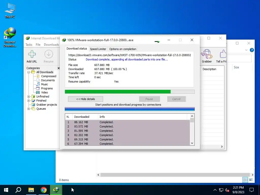Viewport: 260px width, 195px height.
Task: Click the Info column header
Action: (x=142, y=117)
